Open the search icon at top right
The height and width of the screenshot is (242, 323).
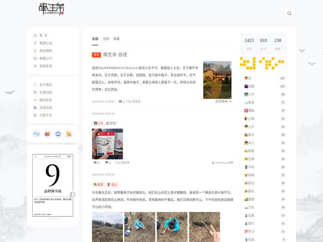pos(289,13)
